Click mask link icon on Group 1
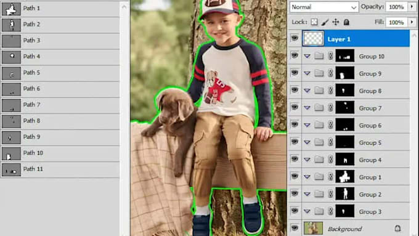Screen dimensions: 419x236 click(330, 176)
